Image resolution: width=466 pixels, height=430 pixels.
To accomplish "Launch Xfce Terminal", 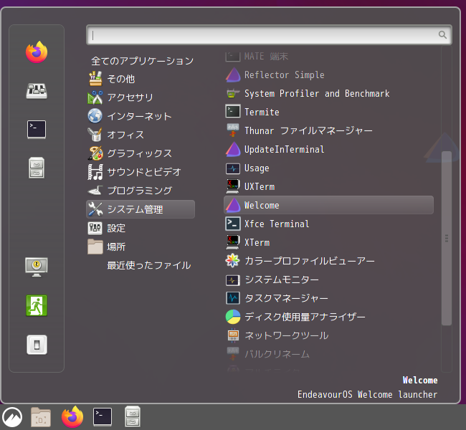I will 328,224.
